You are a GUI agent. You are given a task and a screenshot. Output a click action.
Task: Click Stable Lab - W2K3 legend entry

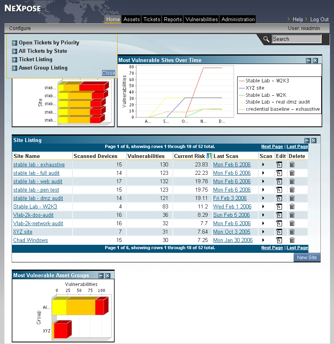(264, 81)
